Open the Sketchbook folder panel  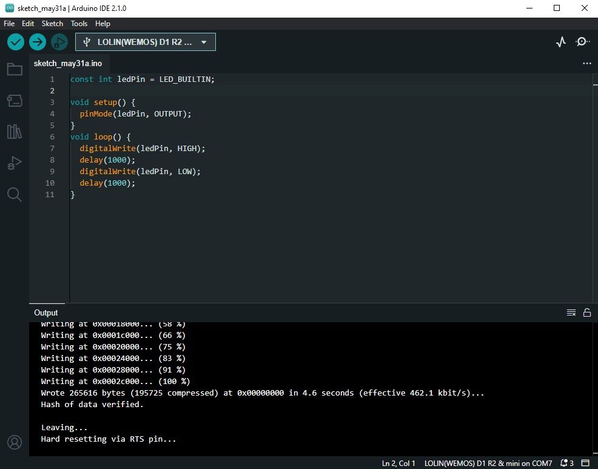click(15, 69)
